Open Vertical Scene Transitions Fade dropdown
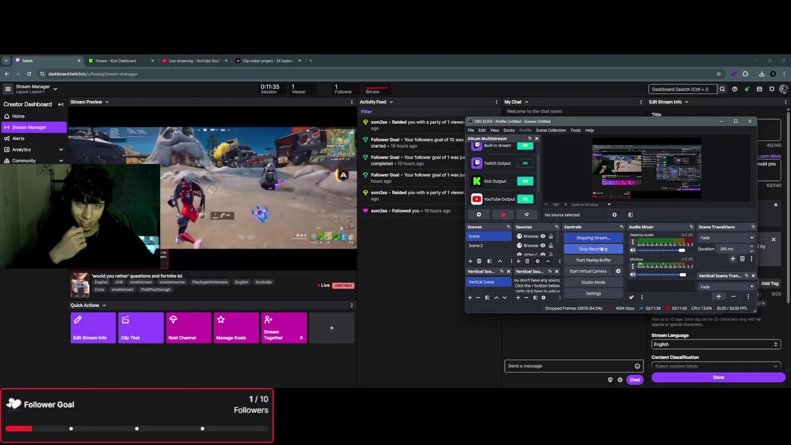791x445 pixels. coord(727,287)
